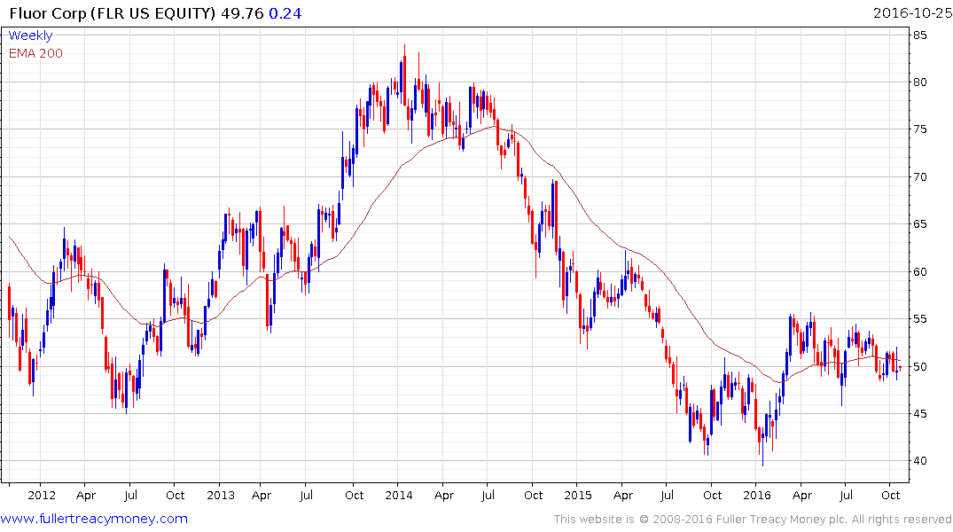This screenshot has height=532, width=953.
Task: Click the 85 price axis label
Action: pyautogui.click(x=920, y=35)
